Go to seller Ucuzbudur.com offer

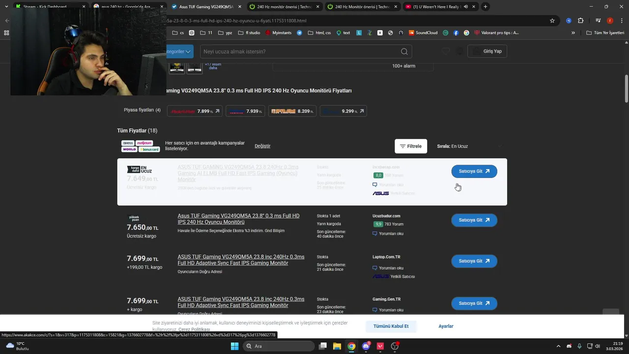tap(474, 220)
